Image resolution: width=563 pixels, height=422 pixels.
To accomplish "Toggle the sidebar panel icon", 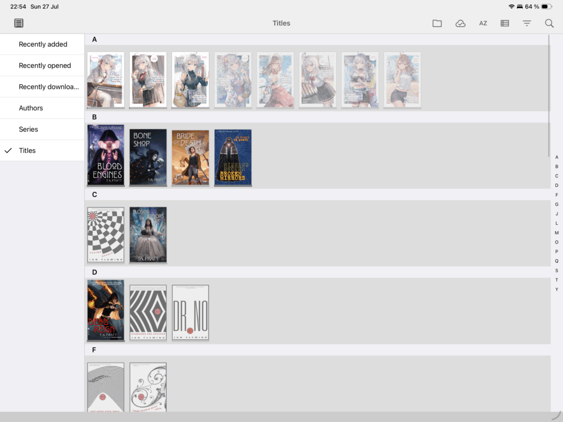I will 19,23.
